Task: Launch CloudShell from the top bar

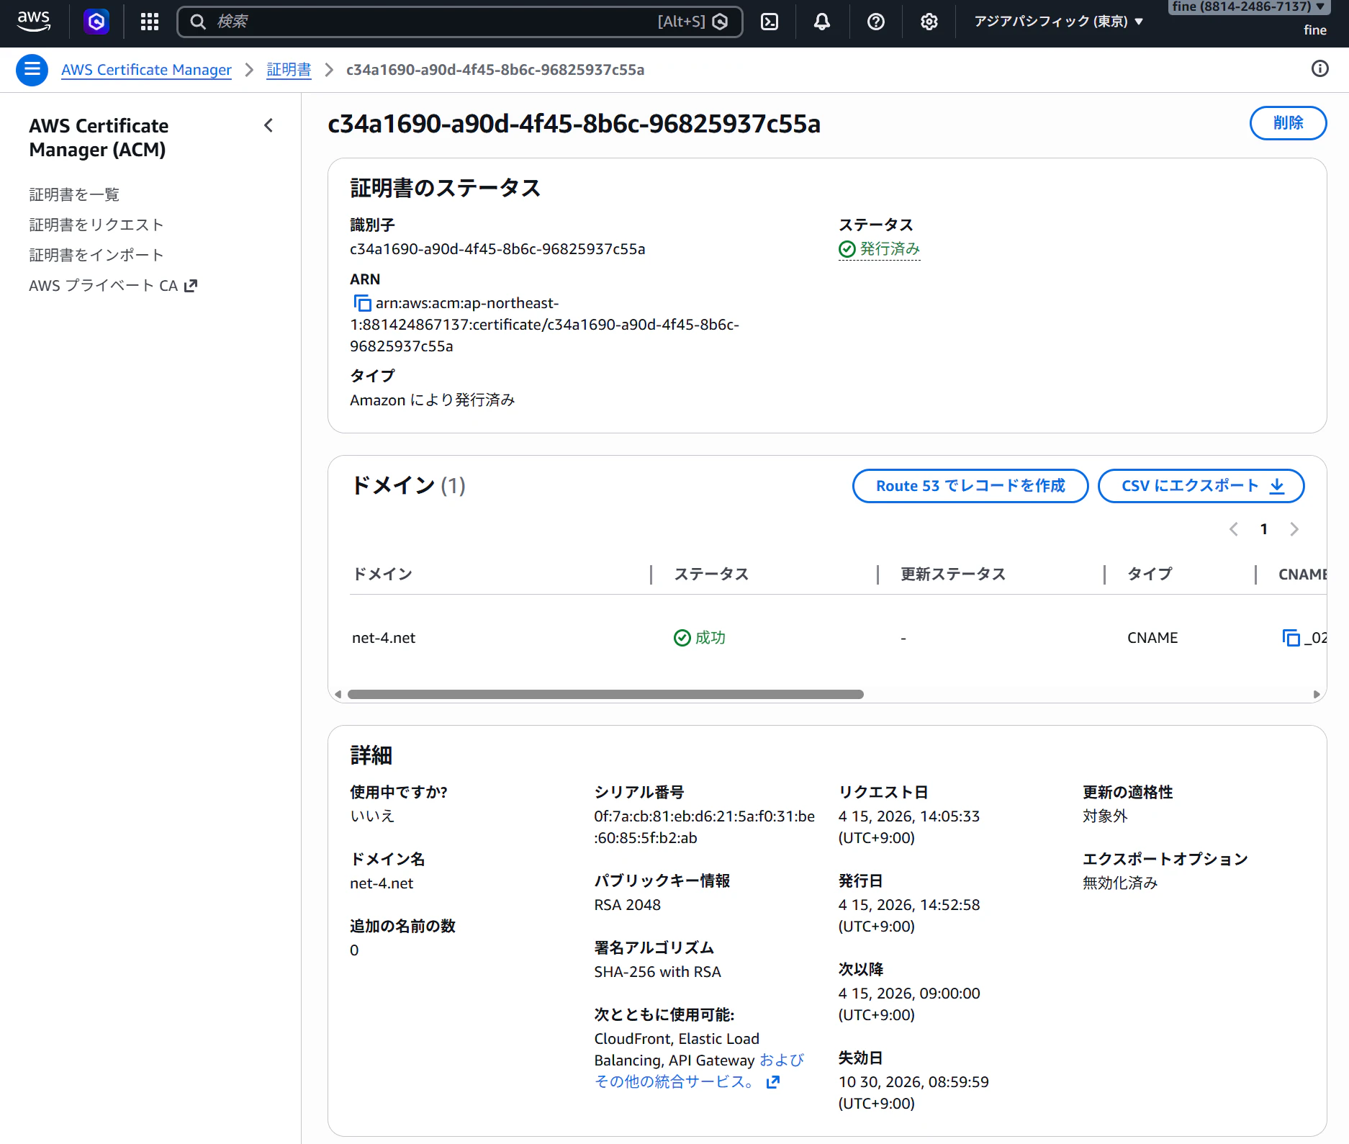Action: click(770, 22)
